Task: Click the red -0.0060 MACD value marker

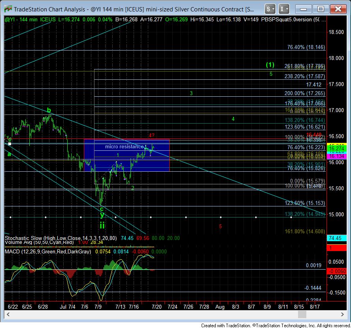Action: 337,271
